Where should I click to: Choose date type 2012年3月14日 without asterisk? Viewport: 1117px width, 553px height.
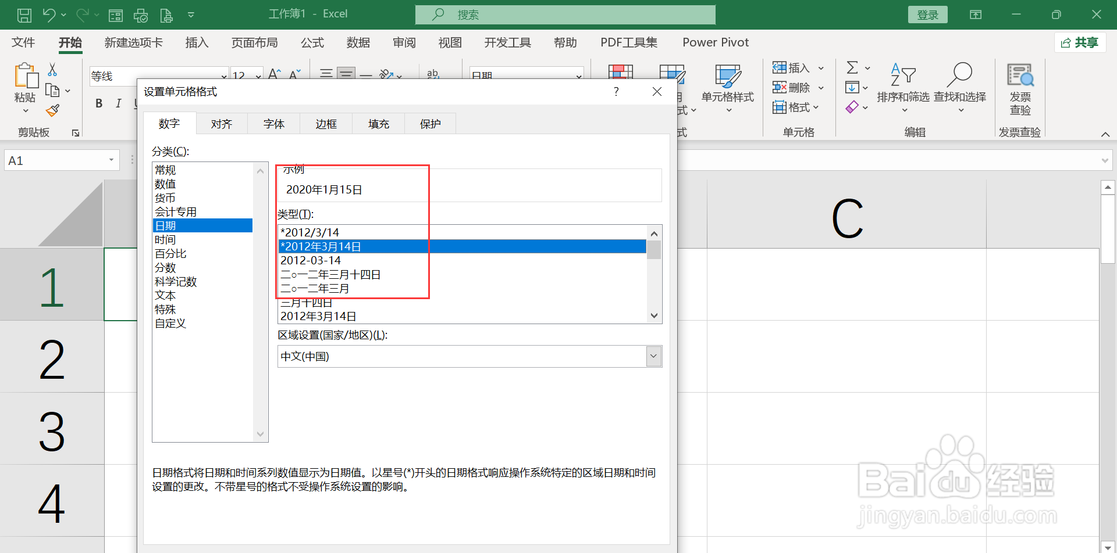coord(462,316)
